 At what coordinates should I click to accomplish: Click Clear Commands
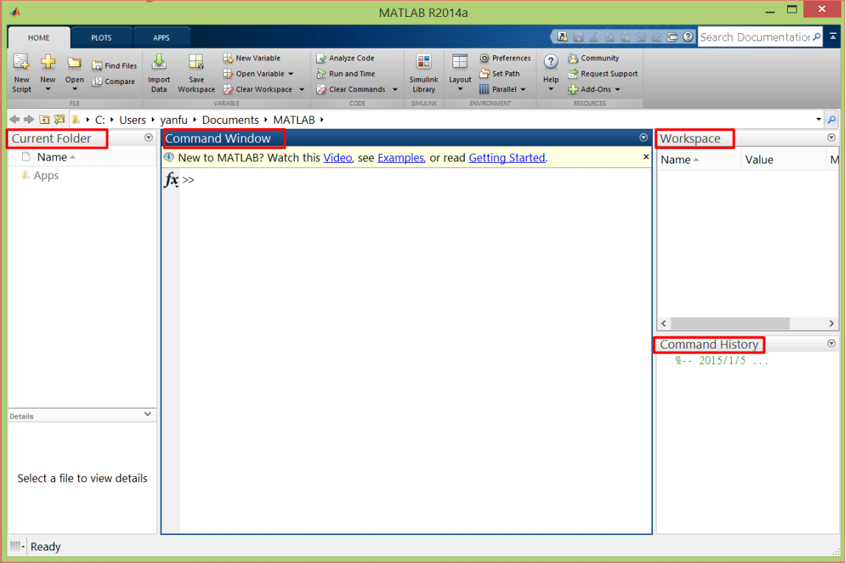[x=351, y=89]
